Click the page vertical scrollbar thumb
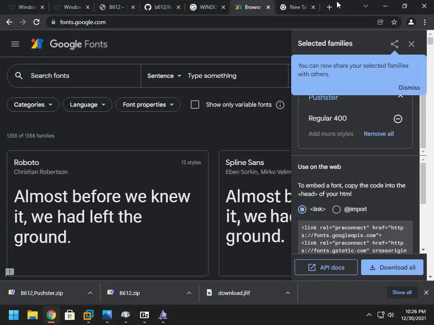Image resolution: width=434 pixels, height=325 pixels. point(430,41)
